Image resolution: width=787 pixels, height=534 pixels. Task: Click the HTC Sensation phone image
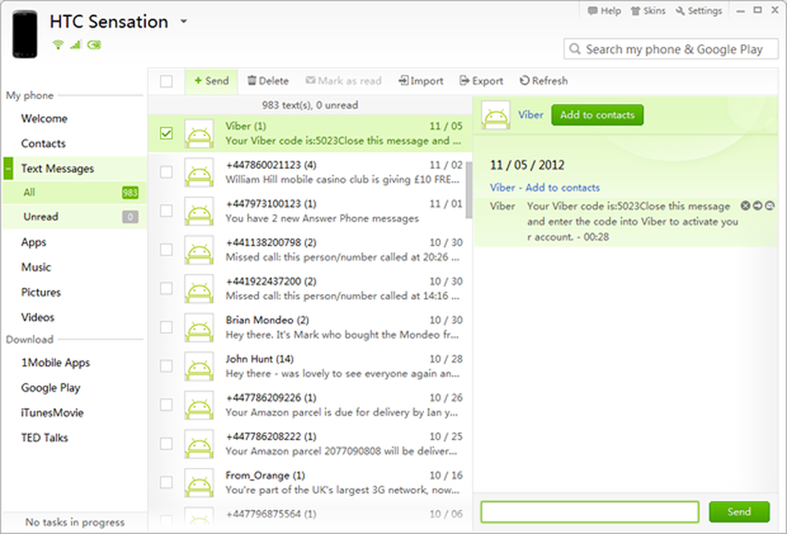click(x=24, y=34)
